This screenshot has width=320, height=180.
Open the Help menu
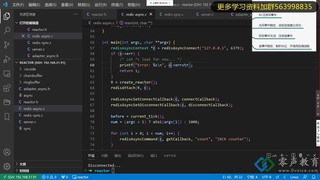pos(133,4)
